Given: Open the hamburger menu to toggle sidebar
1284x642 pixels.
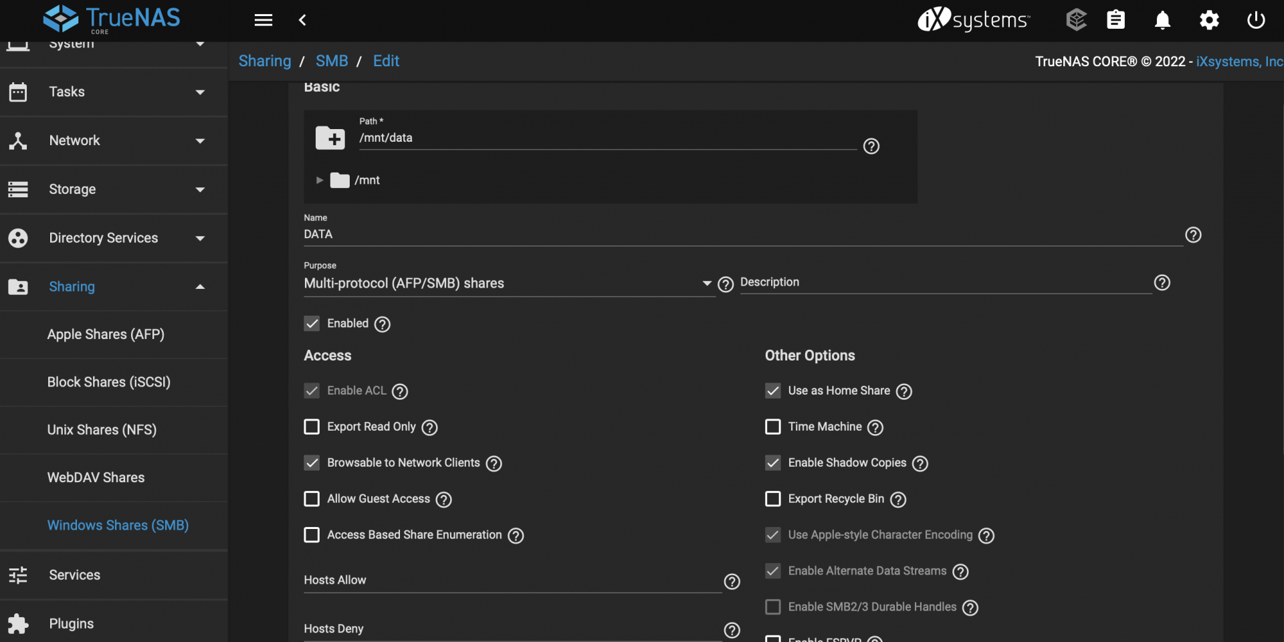Looking at the screenshot, I should [263, 20].
